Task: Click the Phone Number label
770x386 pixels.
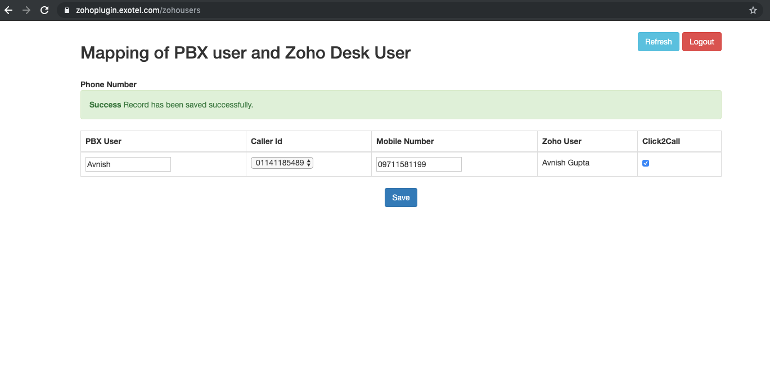Action: pos(109,84)
